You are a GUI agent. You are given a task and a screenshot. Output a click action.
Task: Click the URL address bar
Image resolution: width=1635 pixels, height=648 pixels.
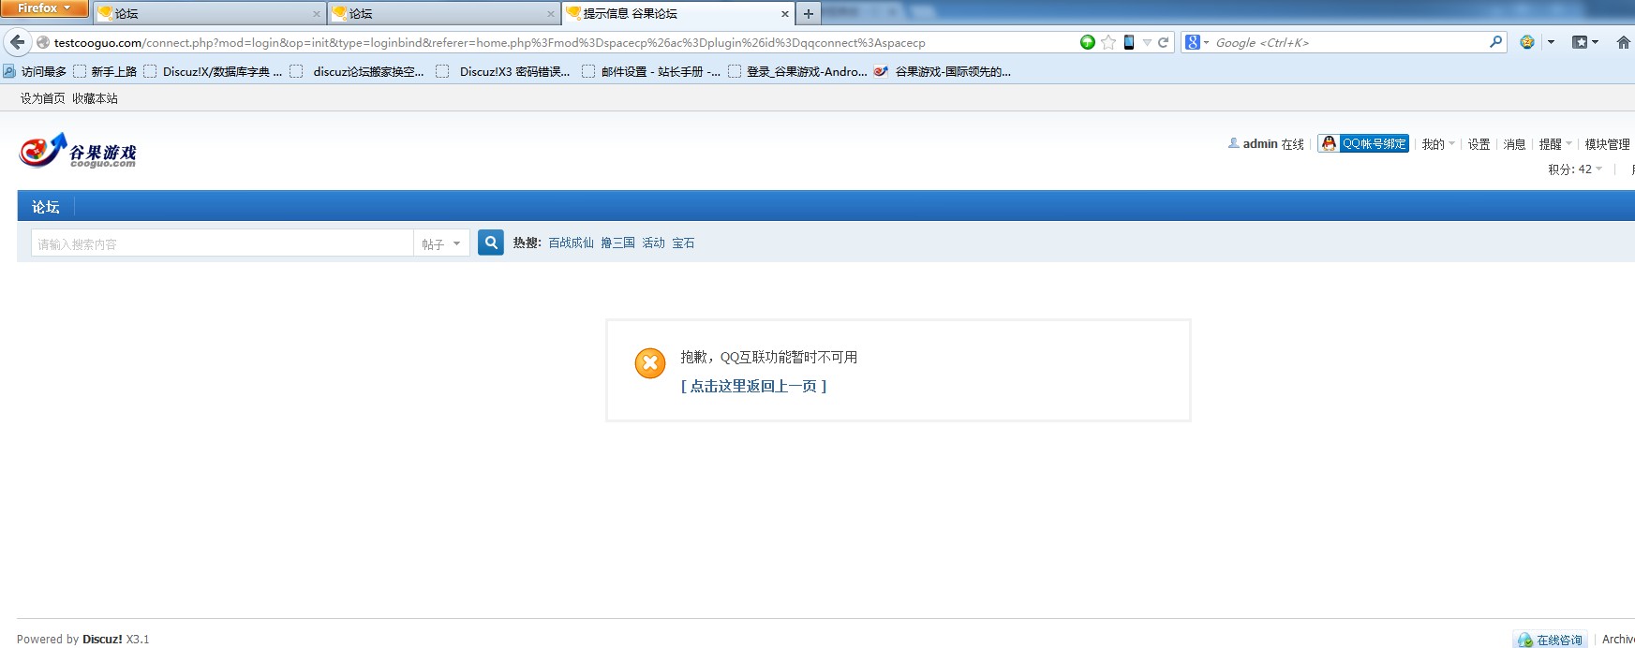pyautogui.click(x=562, y=42)
